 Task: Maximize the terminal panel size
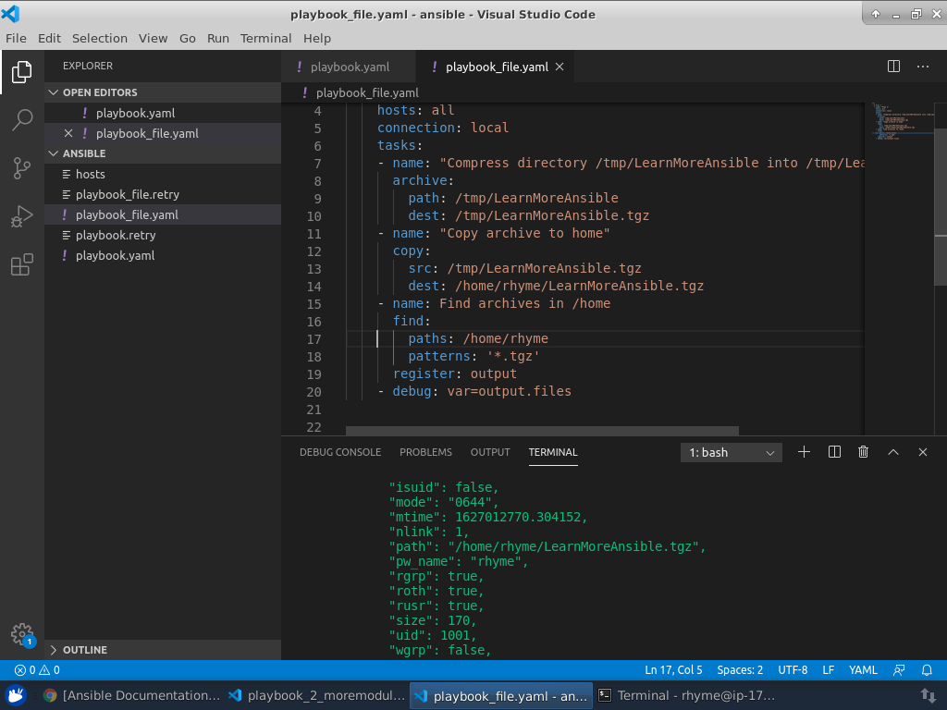892,452
